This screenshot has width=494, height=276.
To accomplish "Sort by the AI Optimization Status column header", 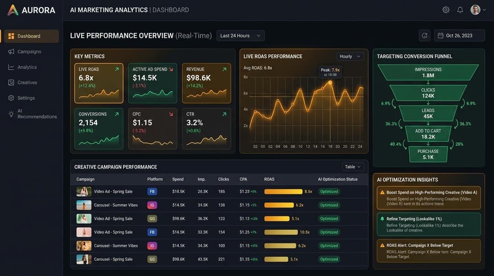I will click(338, 179).
